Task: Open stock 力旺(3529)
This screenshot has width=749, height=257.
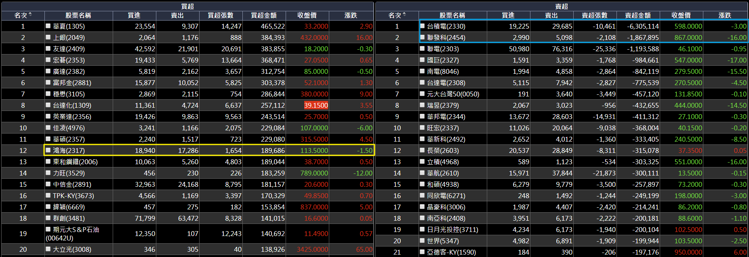Action: pos(69,173)
